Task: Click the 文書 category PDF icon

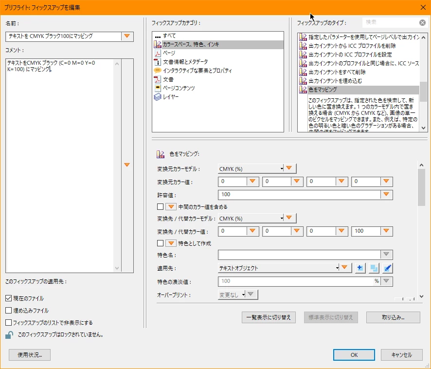Action: click(158, 79)
